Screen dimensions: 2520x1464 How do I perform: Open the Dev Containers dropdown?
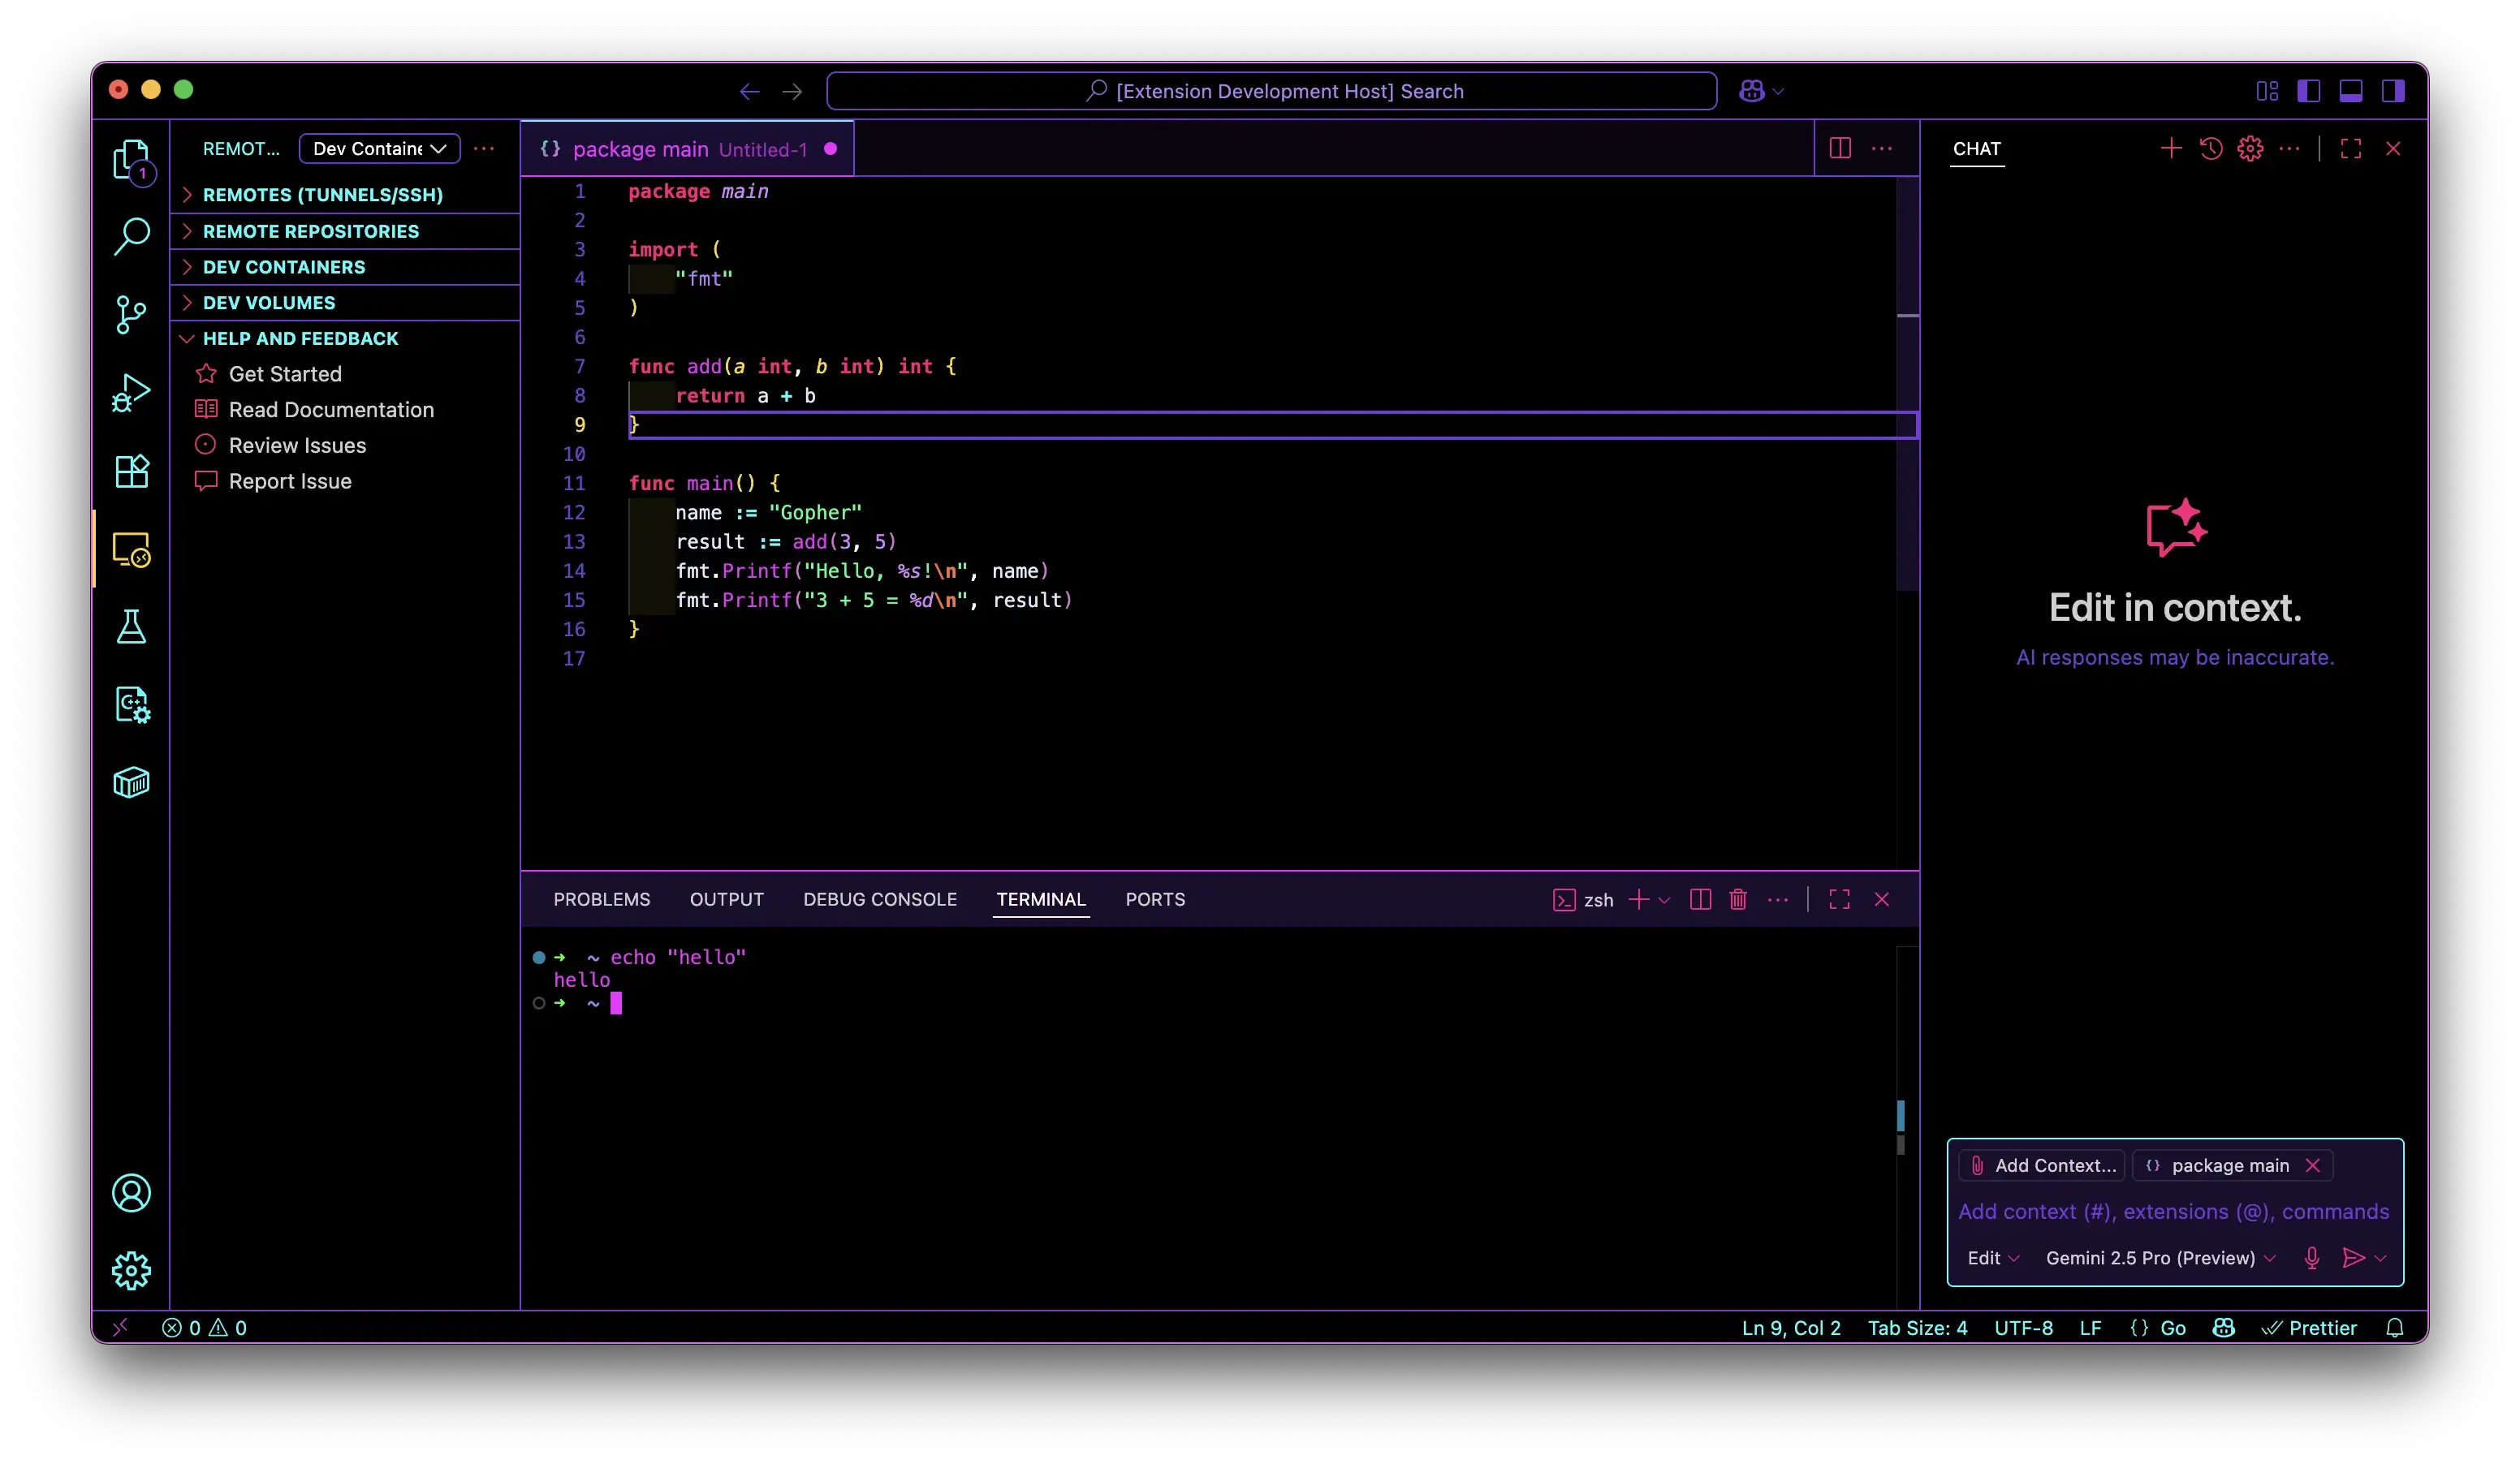click(379, 149)
